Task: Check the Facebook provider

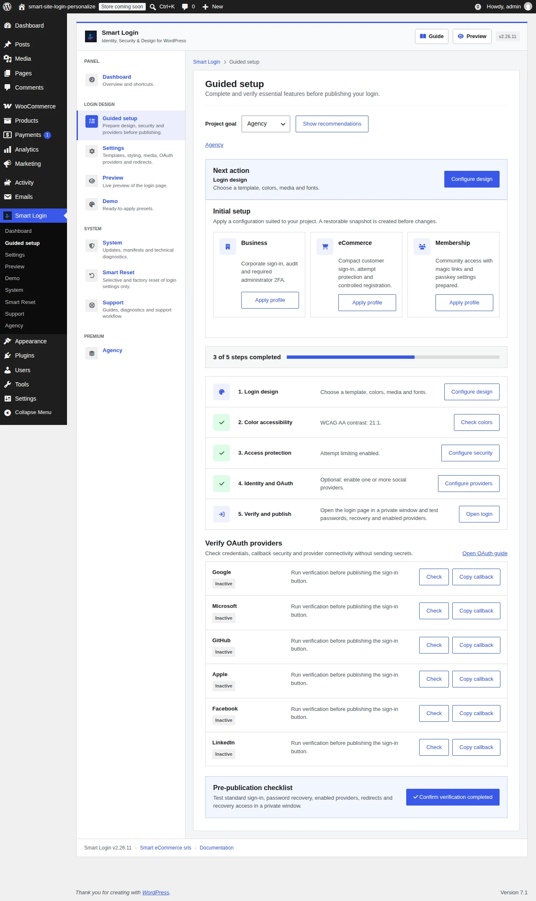Action: (x=434, y=713)
